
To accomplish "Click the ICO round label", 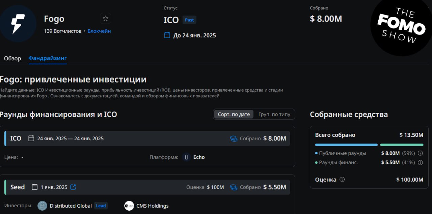I will coord(16,138).
